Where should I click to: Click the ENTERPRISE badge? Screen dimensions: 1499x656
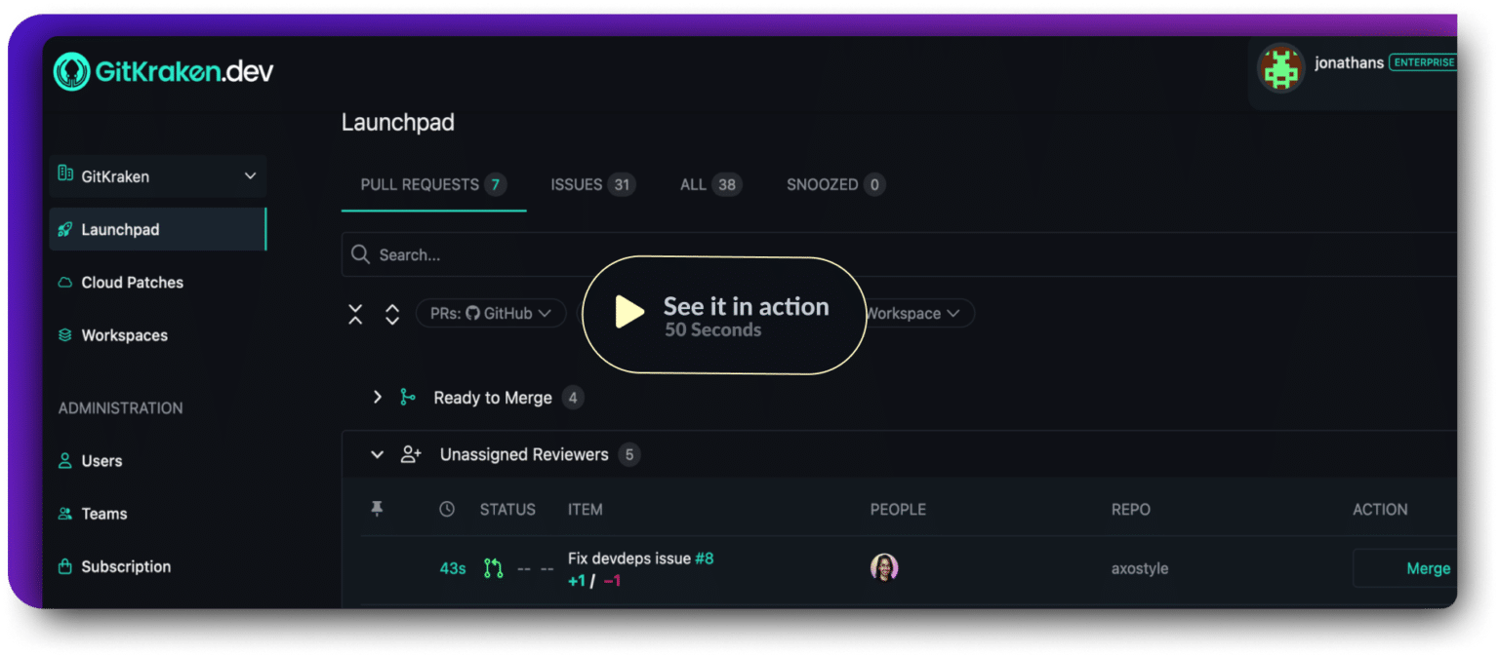coord(1423,62)
